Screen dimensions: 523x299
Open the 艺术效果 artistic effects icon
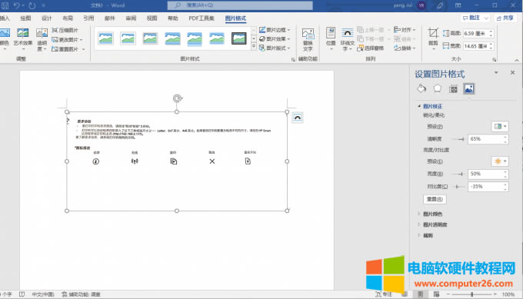22,33
